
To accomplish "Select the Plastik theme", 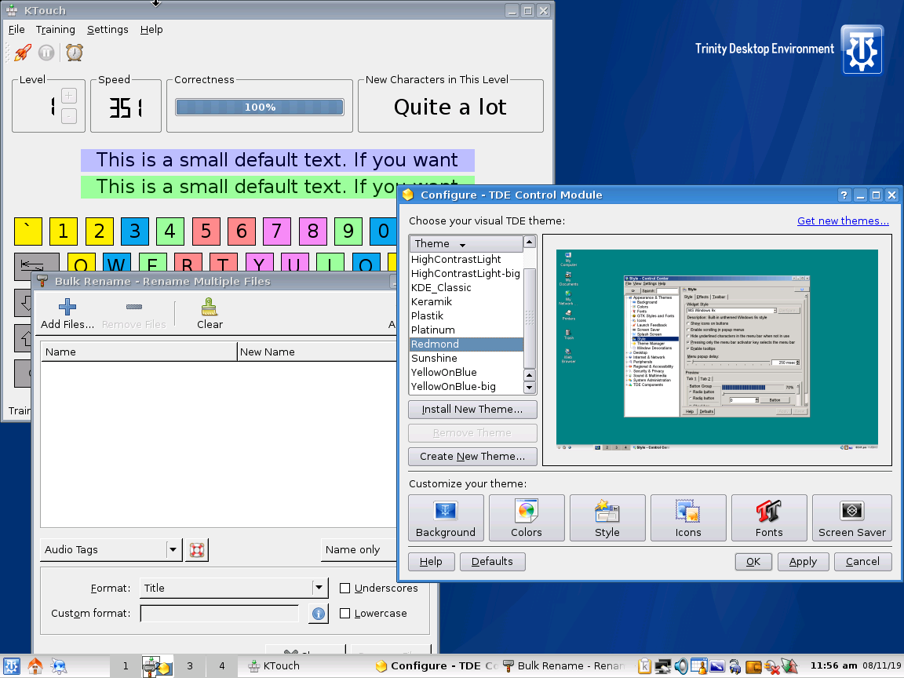I will click(466, 316).
